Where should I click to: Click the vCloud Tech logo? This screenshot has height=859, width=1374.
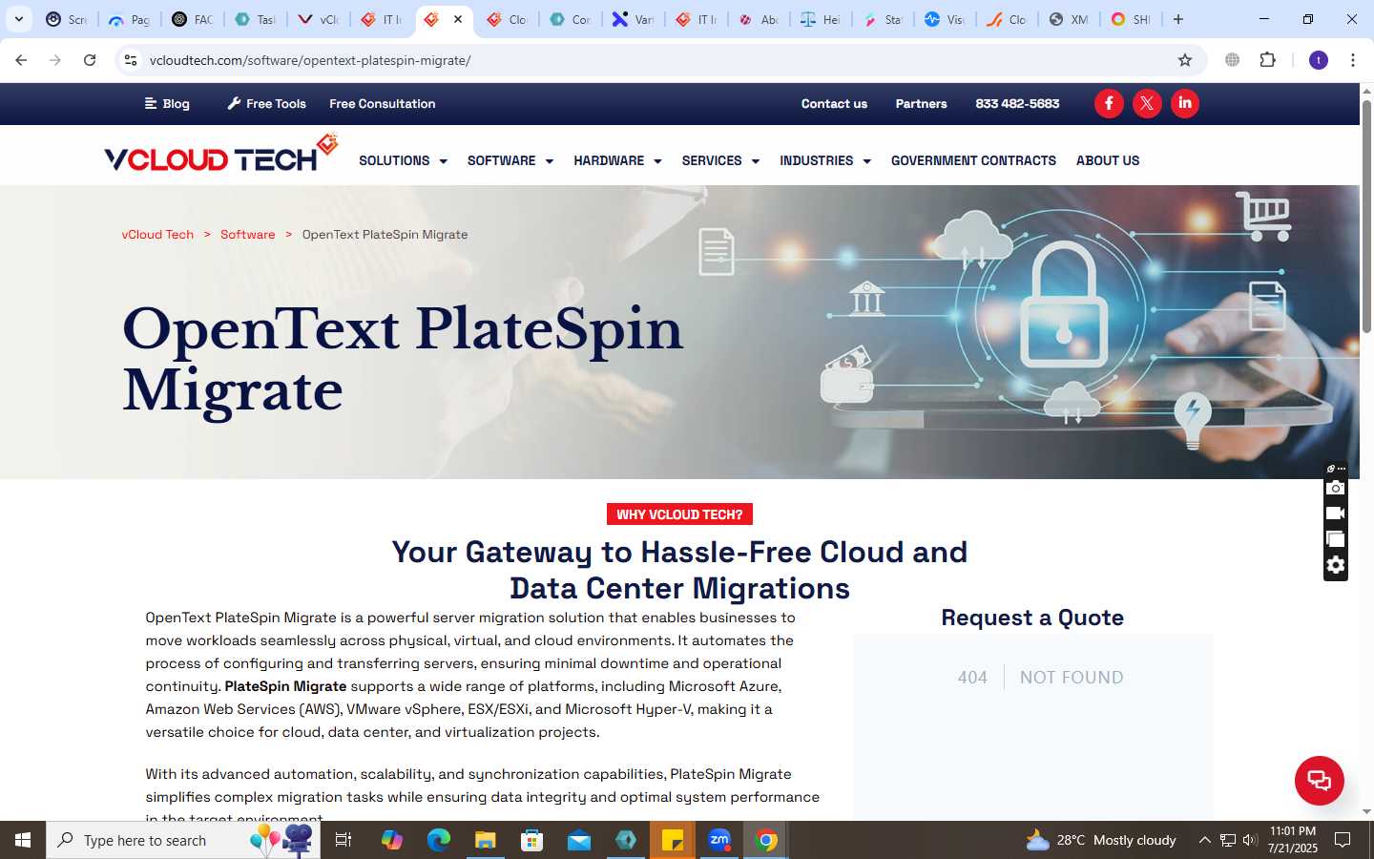(221, 155)
